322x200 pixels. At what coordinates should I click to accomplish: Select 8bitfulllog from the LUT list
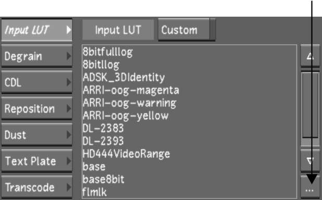point(108,52)
